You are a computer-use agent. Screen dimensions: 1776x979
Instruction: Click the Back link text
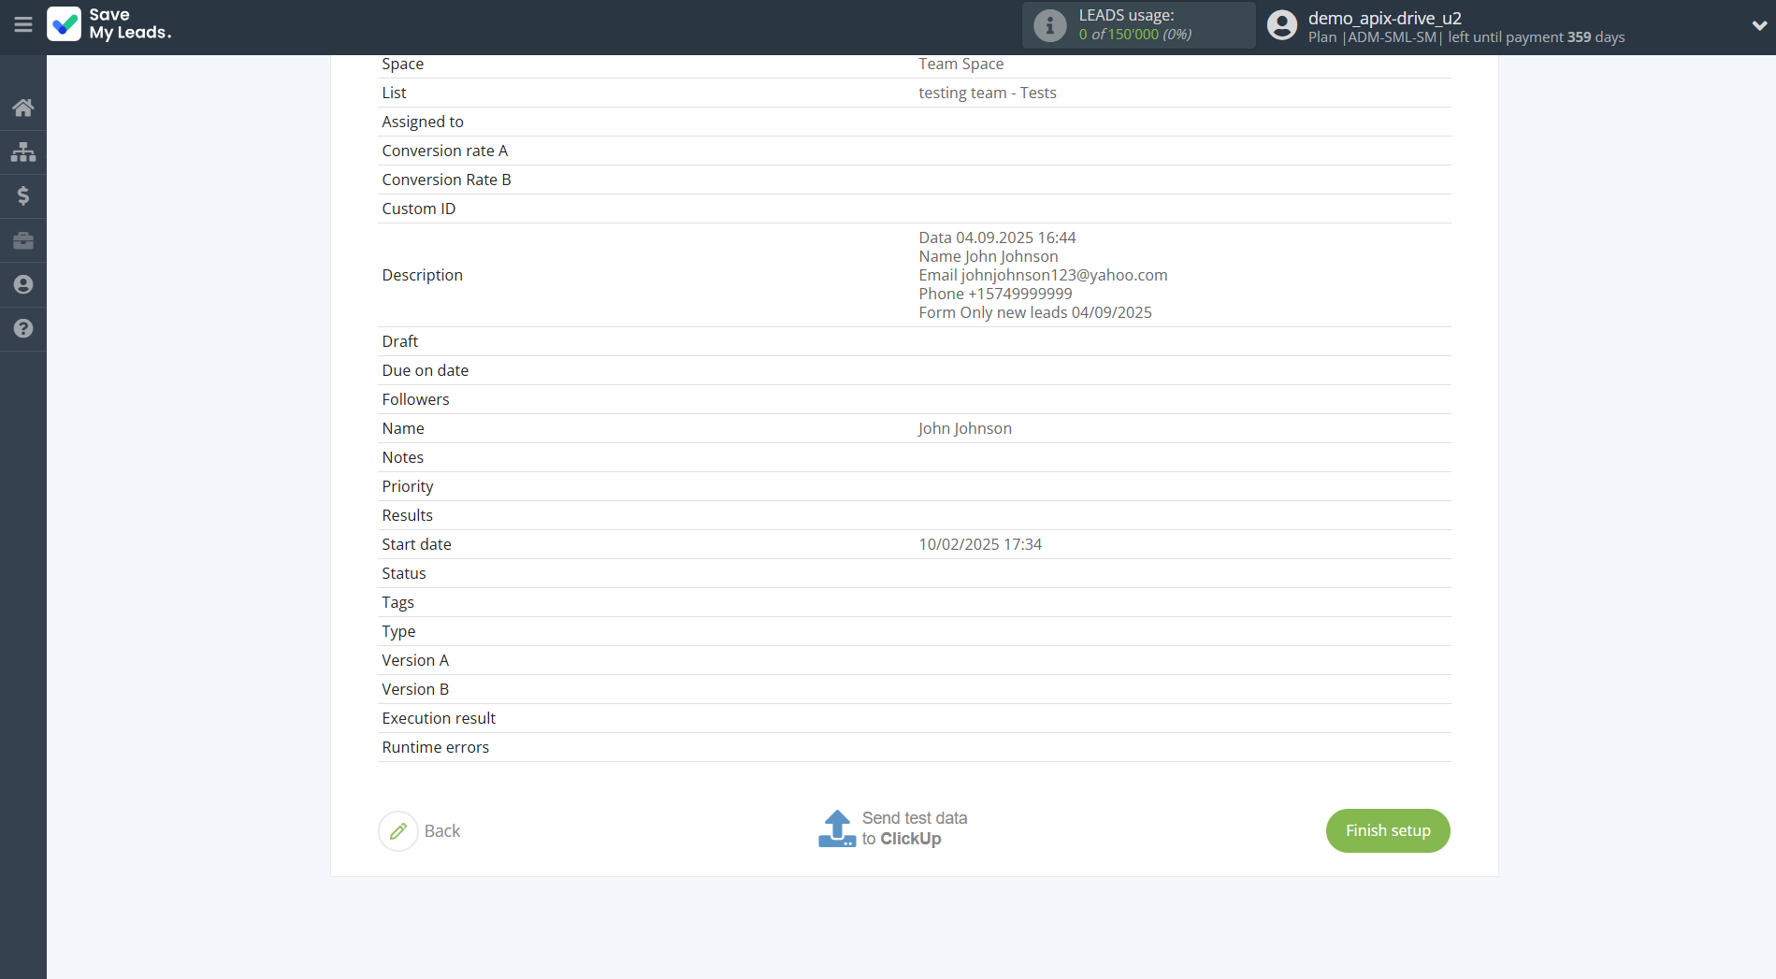point(442,831)
